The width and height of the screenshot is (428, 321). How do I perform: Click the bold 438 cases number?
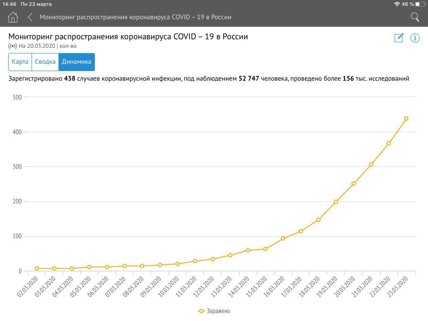[x=70, y=79]
